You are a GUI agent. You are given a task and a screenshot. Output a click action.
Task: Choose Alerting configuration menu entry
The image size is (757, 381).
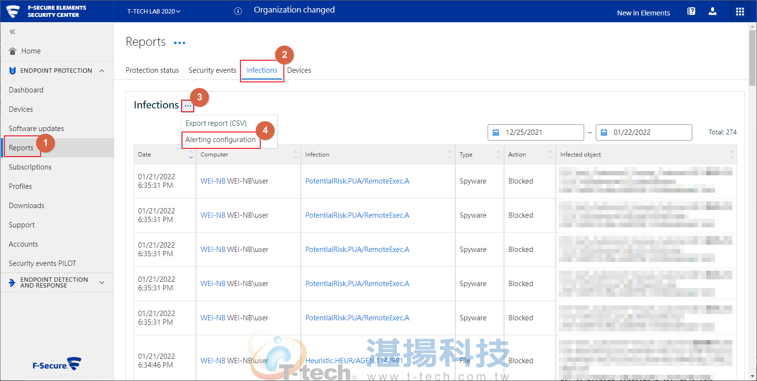tap(221, 140)
